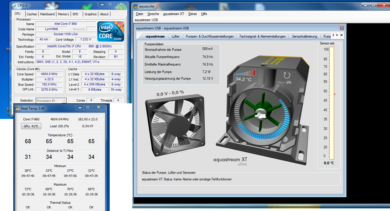Click the Cores count field in CPU-Z
The width and height of the screenshot is (390, 211).
click(x=91, y=100)
